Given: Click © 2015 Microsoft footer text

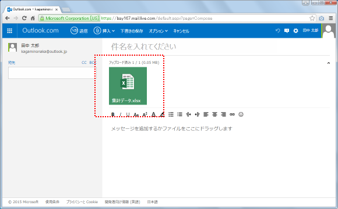Looking at the screenshot, I should 23,202.
